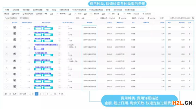Click 下一页 next page button
The image size is (196, 109).
pos(61,94)
